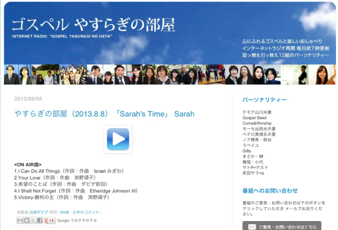Share post by email icon

click(20, 220)
